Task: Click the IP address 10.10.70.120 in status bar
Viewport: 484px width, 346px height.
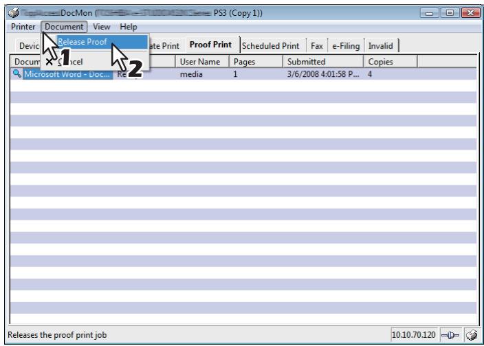Action: coord(414,335)
